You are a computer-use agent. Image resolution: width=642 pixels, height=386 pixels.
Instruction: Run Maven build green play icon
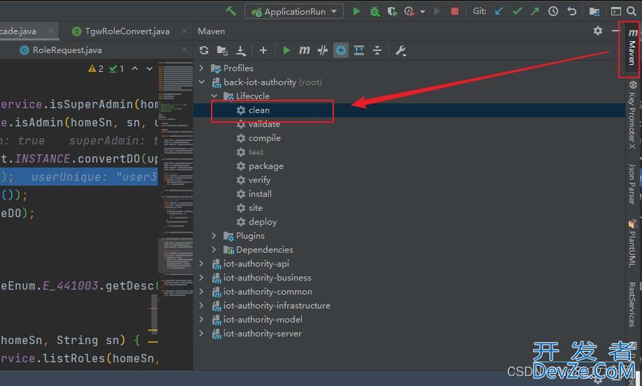pos(286,50)
